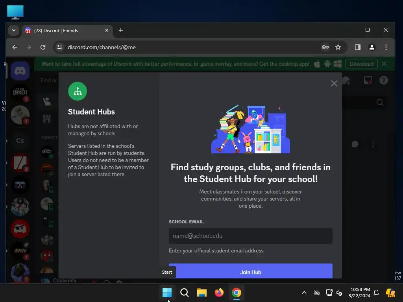Open the New Group DM icon
Viewport: 403px width, 302px height.
click(x=346, y=80)
